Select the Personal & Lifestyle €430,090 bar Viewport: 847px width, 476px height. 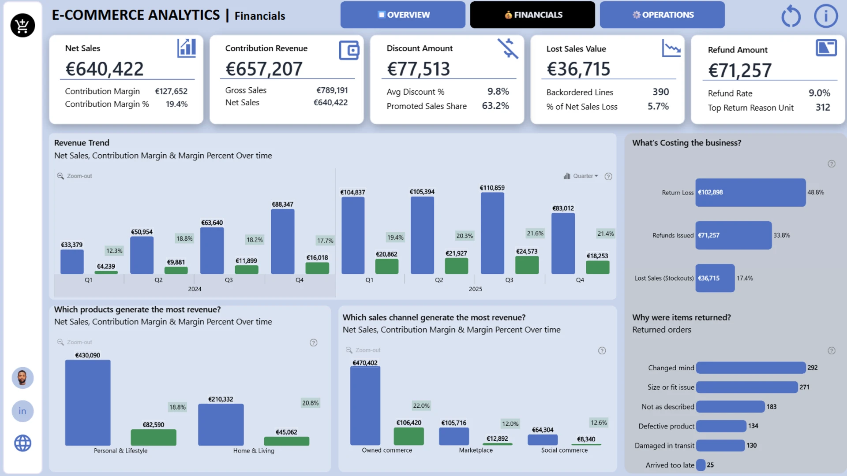tap(88, 402)
